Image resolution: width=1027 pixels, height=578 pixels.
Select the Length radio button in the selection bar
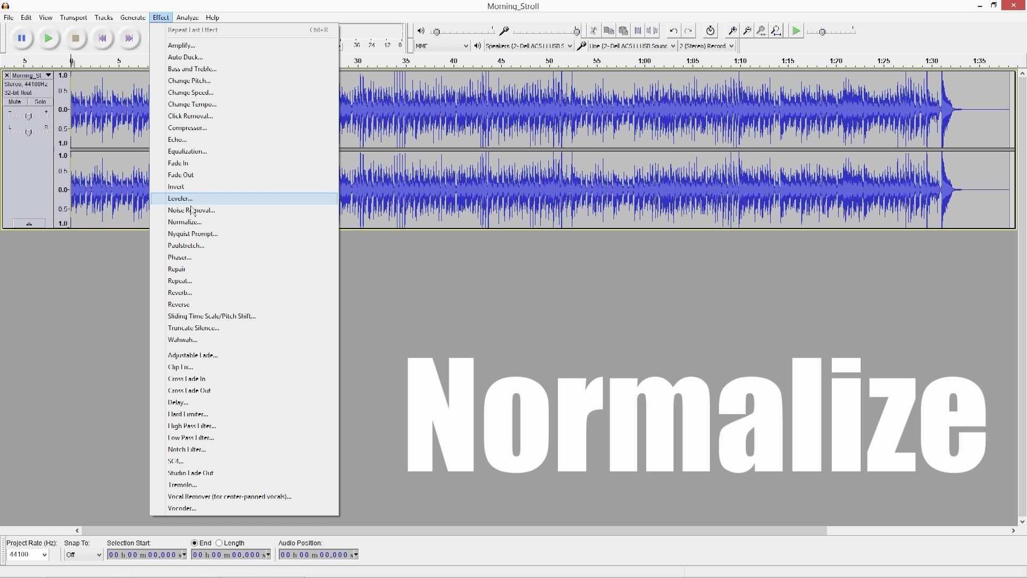219,543
